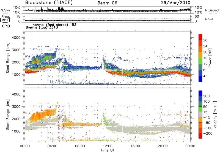Click the 'Nave' legend label
Image resolution: width=220 pixels, height=152 pixels.
tap(209, 19)
